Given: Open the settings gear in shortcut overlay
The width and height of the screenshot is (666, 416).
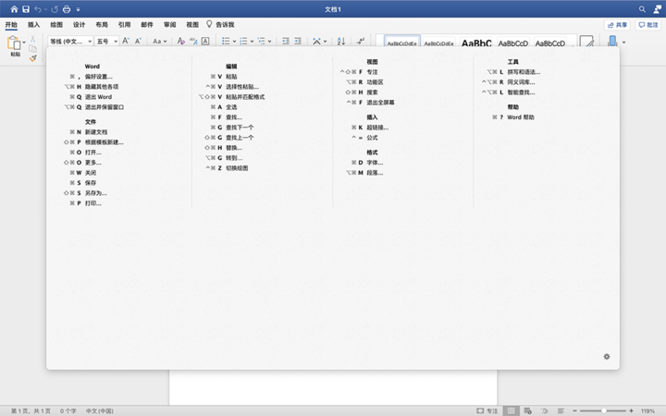Looking at the screenshot, I should point(607,356).
